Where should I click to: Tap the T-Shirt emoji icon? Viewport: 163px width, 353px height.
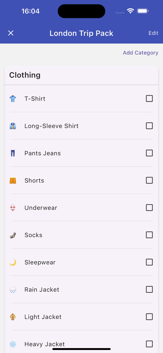point(13,99)
